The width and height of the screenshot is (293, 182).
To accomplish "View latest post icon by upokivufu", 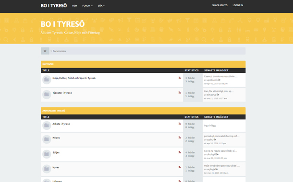I will click(220, 80).
